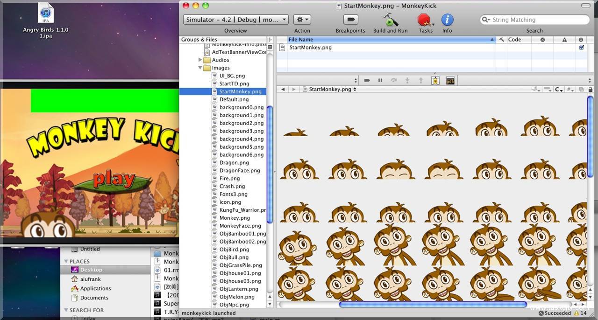The width and height of the screenshot is (598, 320).
Task: Step over in the debugger bar
Action: coord(394,80)
